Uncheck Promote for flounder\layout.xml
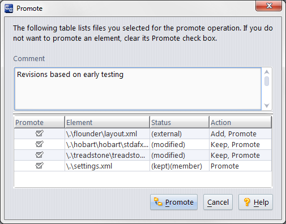This screenshot has width=286, height=224. coord(40,133)
